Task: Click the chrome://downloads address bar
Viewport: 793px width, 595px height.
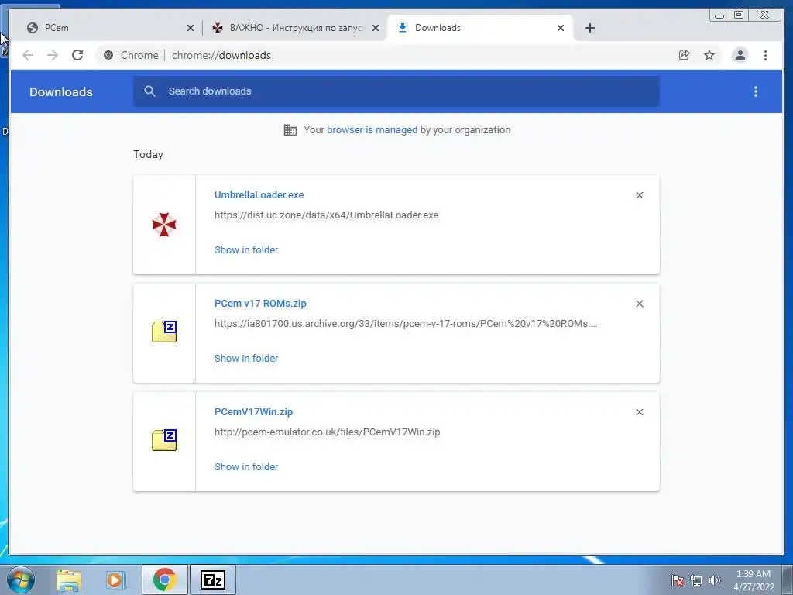Action: (384, 55)
